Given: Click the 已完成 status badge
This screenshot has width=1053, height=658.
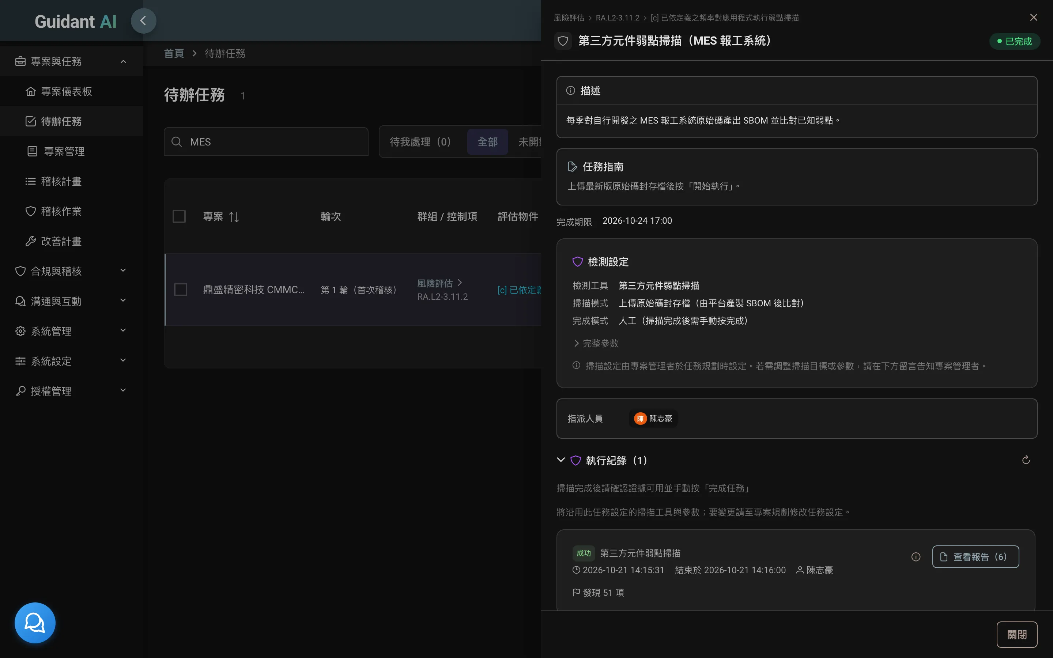Looking at the screenshot, I should pos(1014,41).
